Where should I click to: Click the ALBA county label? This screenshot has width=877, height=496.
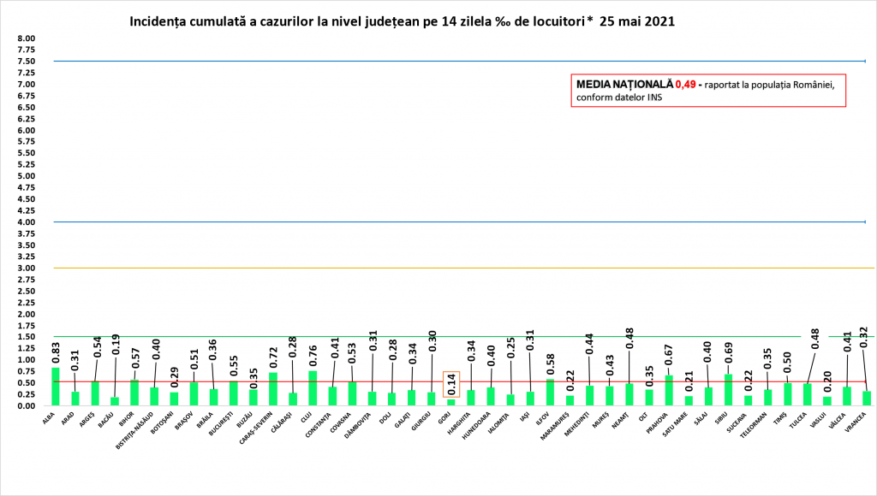49,418
